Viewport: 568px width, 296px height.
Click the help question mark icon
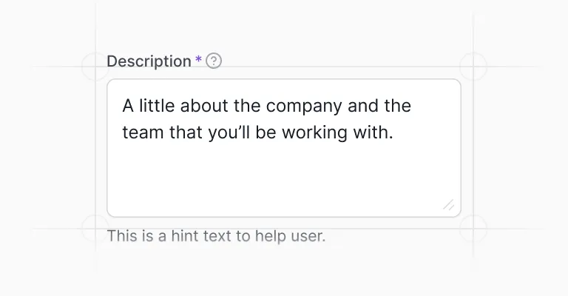214,61
